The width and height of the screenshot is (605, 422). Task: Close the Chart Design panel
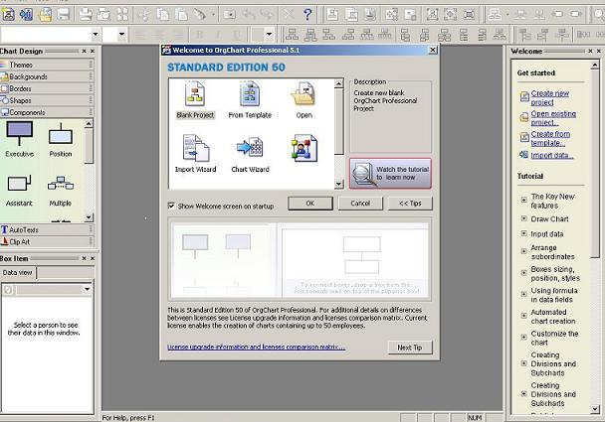(93, 51)
